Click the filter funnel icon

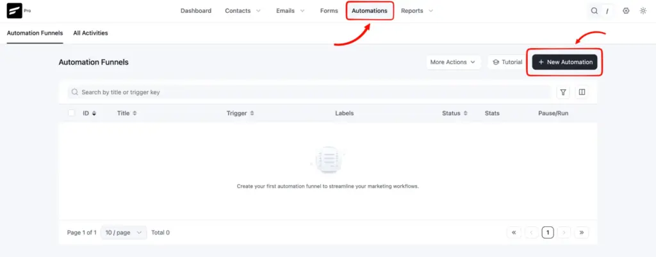563,92
